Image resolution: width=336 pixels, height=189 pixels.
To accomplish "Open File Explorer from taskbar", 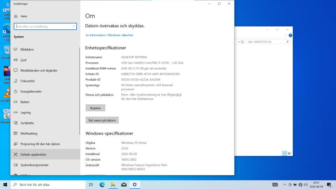I will tap(113, 184).
